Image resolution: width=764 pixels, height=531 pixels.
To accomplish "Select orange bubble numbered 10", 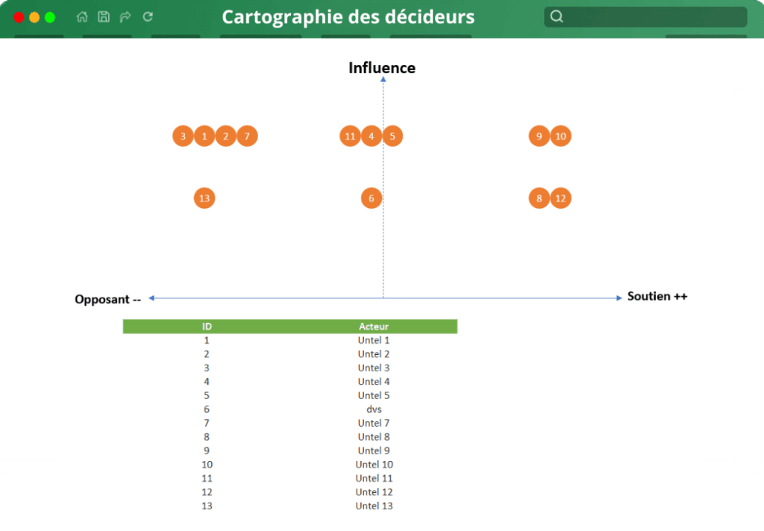I will (560, 136).
